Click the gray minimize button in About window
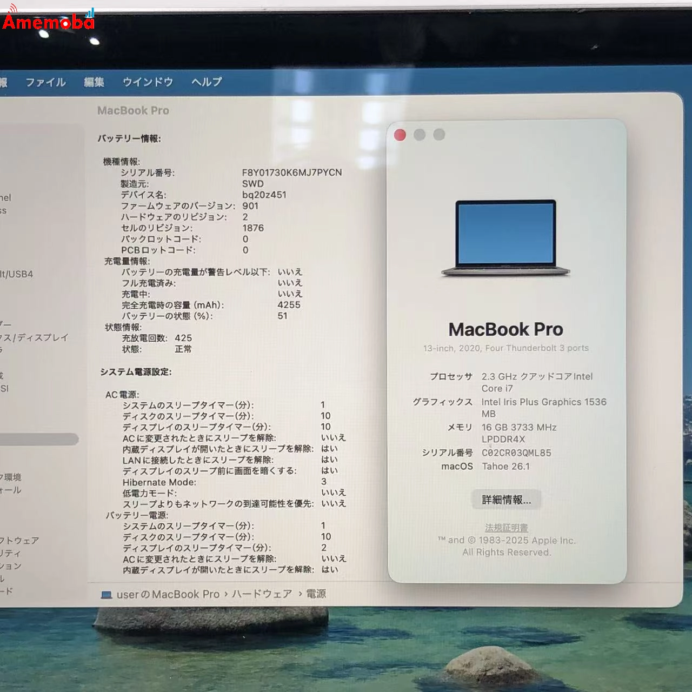Viewport: 692px width, 692px height. (420, 135)
